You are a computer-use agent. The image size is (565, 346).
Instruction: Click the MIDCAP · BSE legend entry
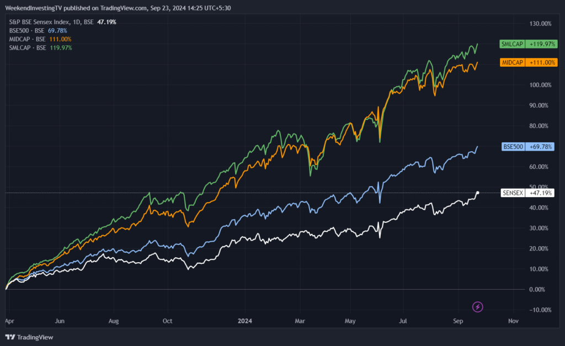pyautogui.click(x=28, y=39)
